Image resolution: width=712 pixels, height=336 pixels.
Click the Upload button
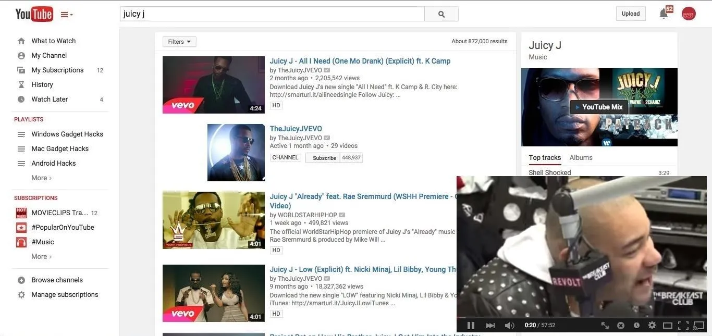631,14
